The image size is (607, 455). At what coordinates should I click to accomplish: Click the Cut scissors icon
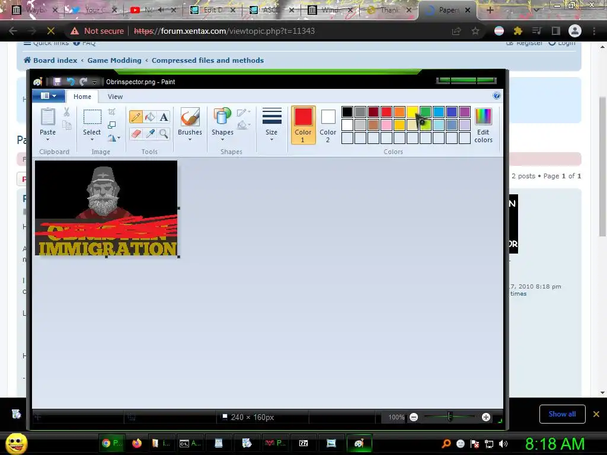[66, 112]
